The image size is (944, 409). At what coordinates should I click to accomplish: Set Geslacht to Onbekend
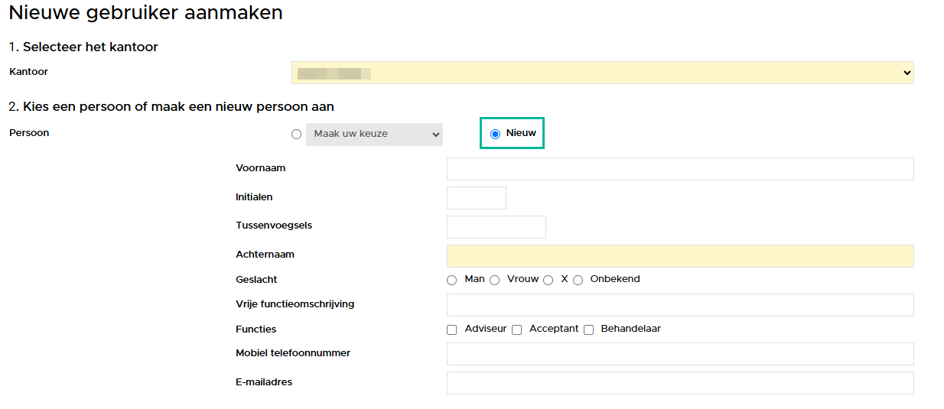coord(578,281)
